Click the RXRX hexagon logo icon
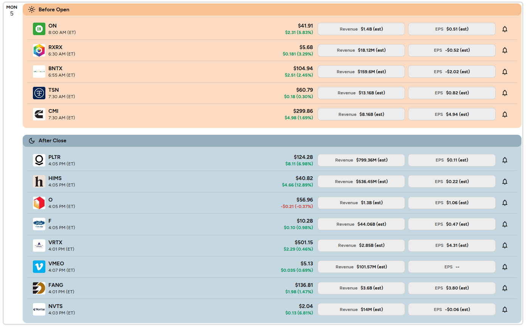This screenshot has width=526, height=328. [39, 50]
